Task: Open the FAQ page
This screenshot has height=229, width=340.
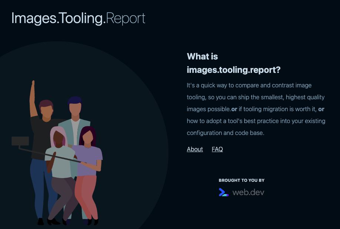Action: (x=217, y=149)
